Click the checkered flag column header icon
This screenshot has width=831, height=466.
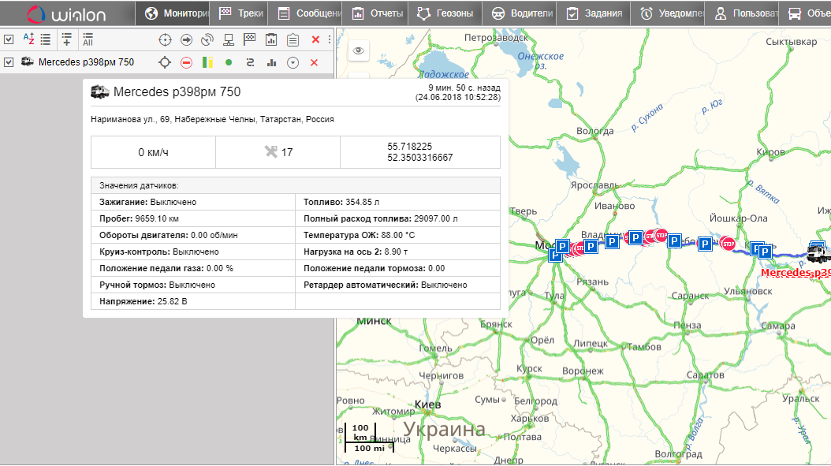250,39
